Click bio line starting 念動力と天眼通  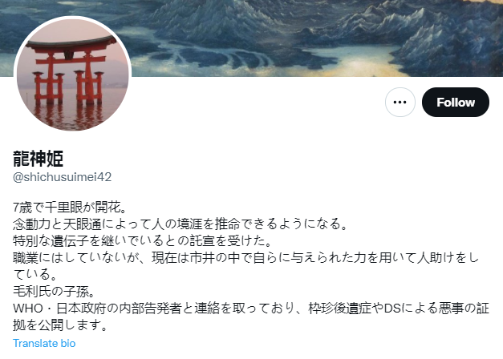click(x=181, y=224)
